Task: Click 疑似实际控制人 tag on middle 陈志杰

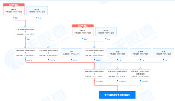Action: click(83, 26)
